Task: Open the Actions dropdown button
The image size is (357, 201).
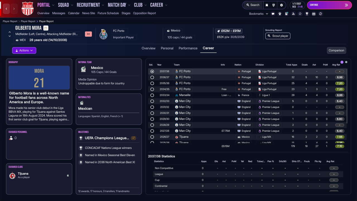Action: (x=24, y=51)
